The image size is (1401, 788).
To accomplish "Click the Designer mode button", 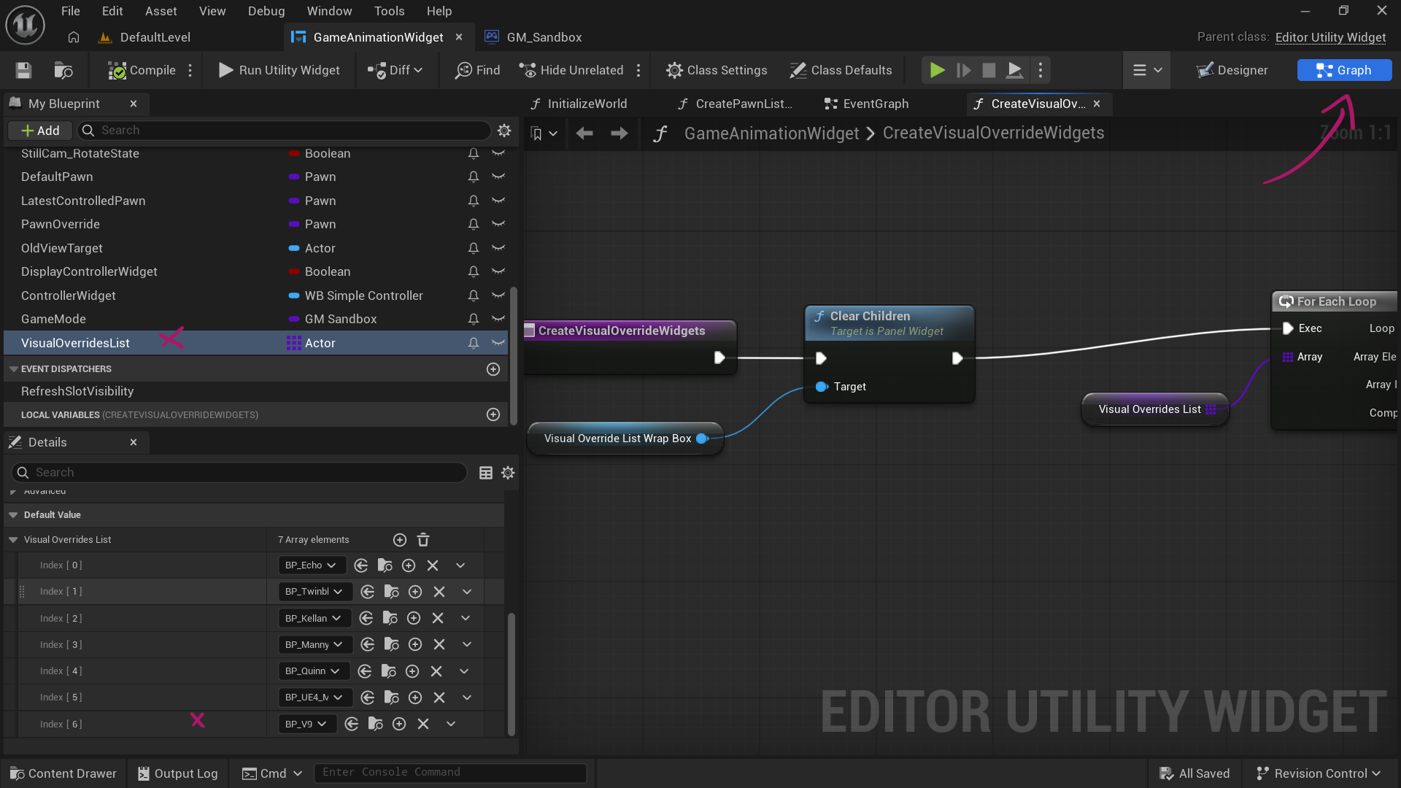I will point(1232,70).
